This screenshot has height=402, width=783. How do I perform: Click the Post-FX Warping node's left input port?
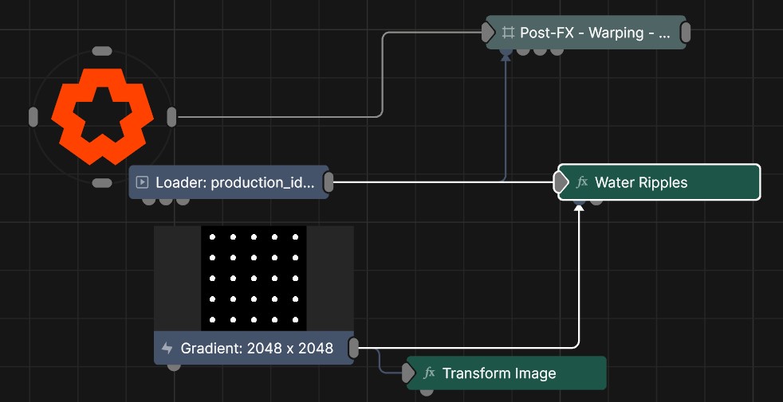[x=488, y=33]
